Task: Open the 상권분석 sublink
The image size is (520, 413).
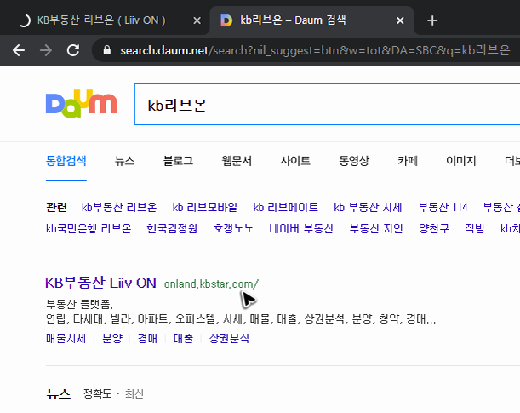Action: 229,338
